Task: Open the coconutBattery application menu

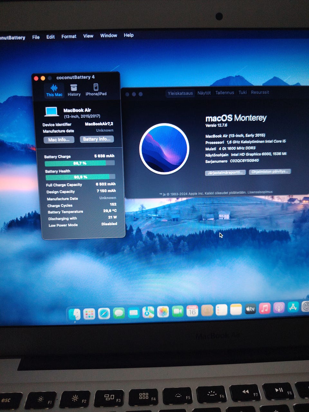Action: (13, 38)
